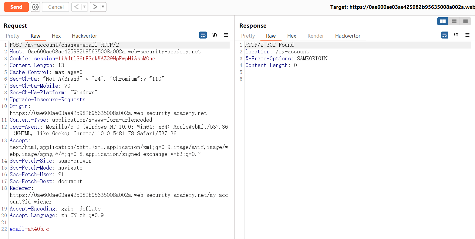Screen dimensions: 475x239
Task: Switch to top-bottom stacked layout
Action: pyautogui.click(x=454, y=21)
